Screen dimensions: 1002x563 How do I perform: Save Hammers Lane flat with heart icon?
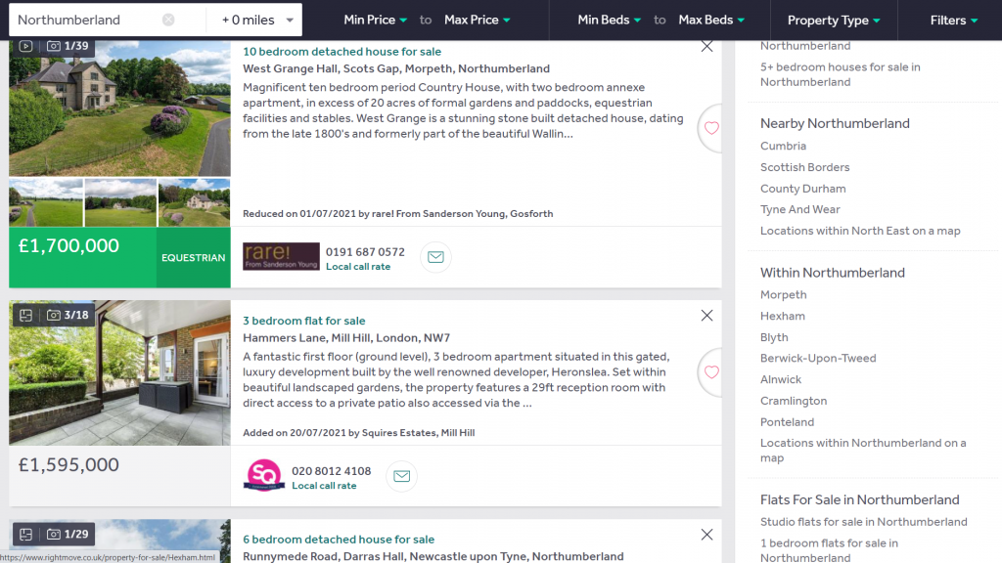click(x=711, y=372)
